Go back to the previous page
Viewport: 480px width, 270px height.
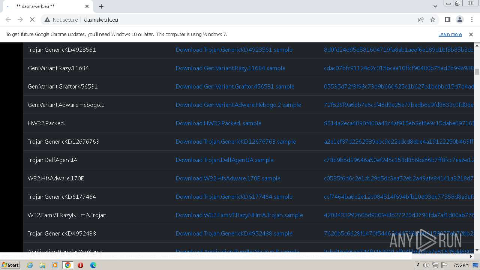tap(8, 19)
